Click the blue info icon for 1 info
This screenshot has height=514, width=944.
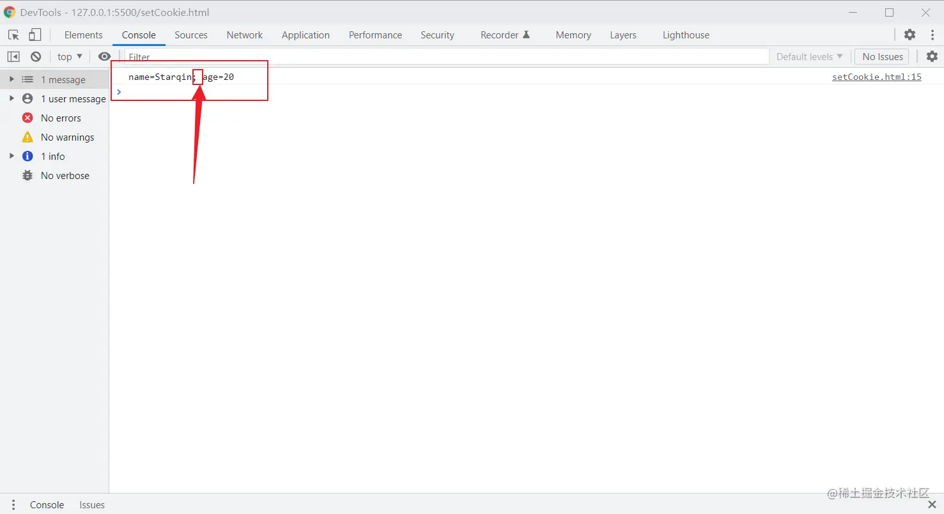27,156
